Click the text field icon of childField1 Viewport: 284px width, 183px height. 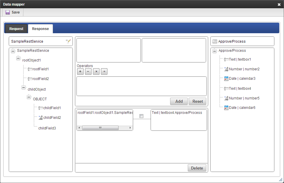[x=41, y=108]
